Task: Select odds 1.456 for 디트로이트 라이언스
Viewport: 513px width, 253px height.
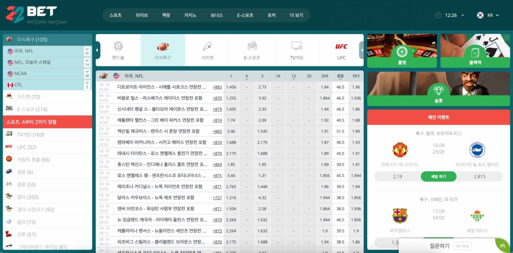Action: [x=231, y=87]
